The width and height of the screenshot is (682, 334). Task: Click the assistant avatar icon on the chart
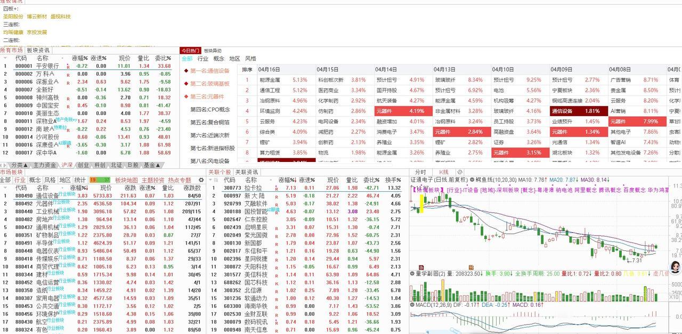[x=675, y=267]
